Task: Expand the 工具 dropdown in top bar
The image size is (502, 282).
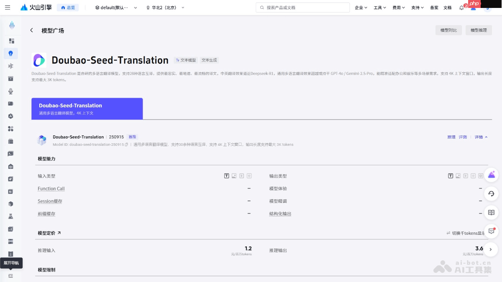Action: 379,7
